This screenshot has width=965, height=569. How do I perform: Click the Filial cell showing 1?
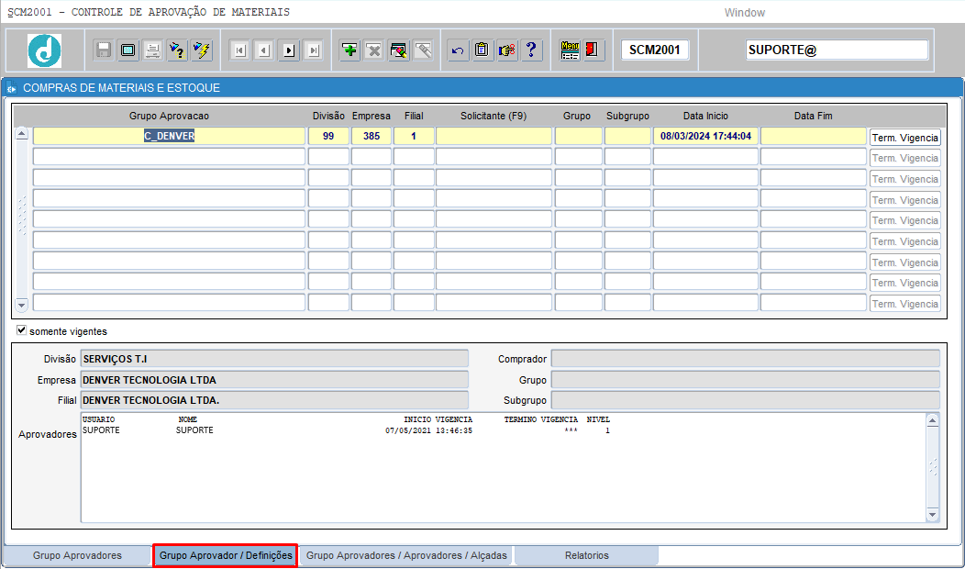[414, 136]
